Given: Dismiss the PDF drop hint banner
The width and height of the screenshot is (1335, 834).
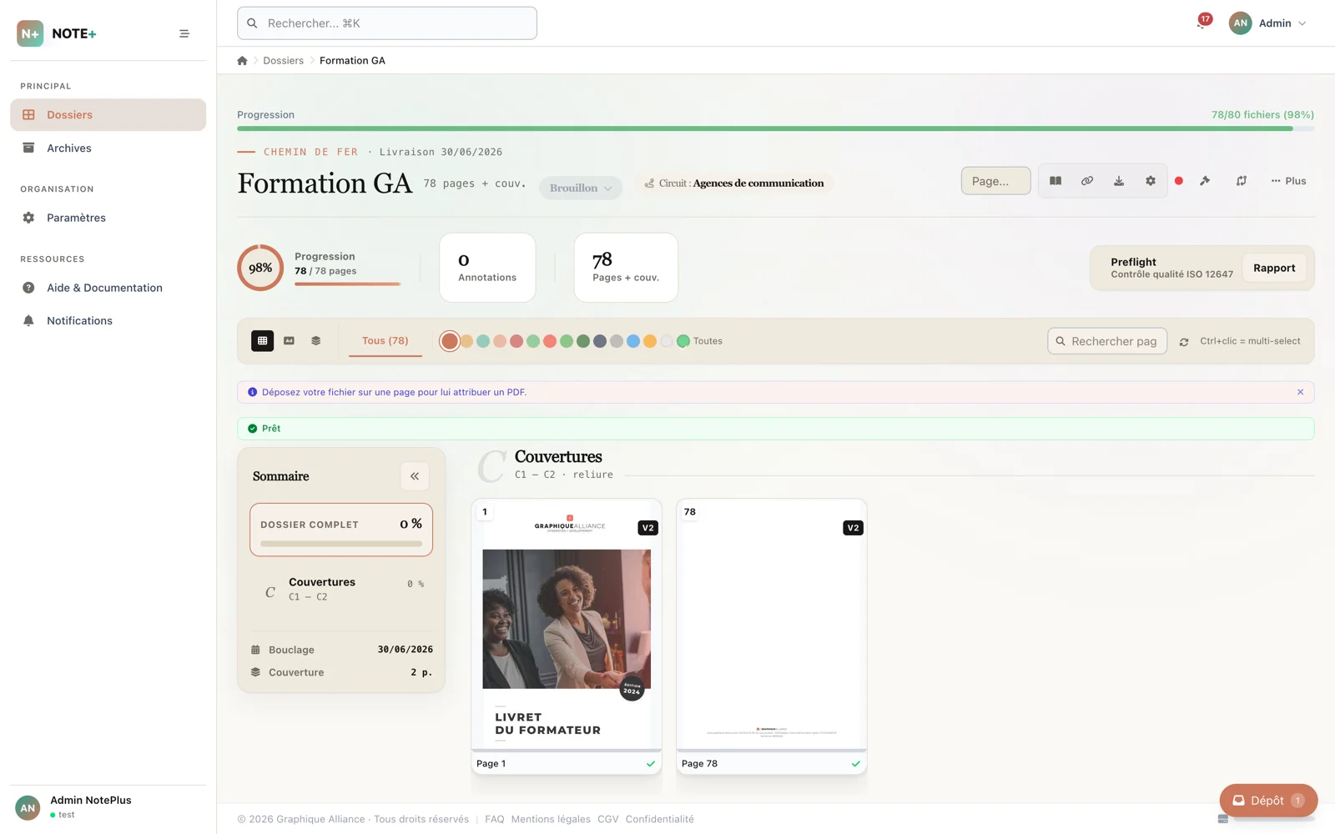Looking at the screenshot, I should pos(1300,392).
